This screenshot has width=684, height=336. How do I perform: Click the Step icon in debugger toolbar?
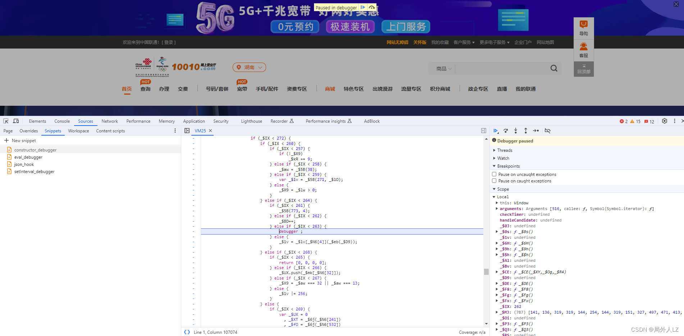(x=536, y=131)
